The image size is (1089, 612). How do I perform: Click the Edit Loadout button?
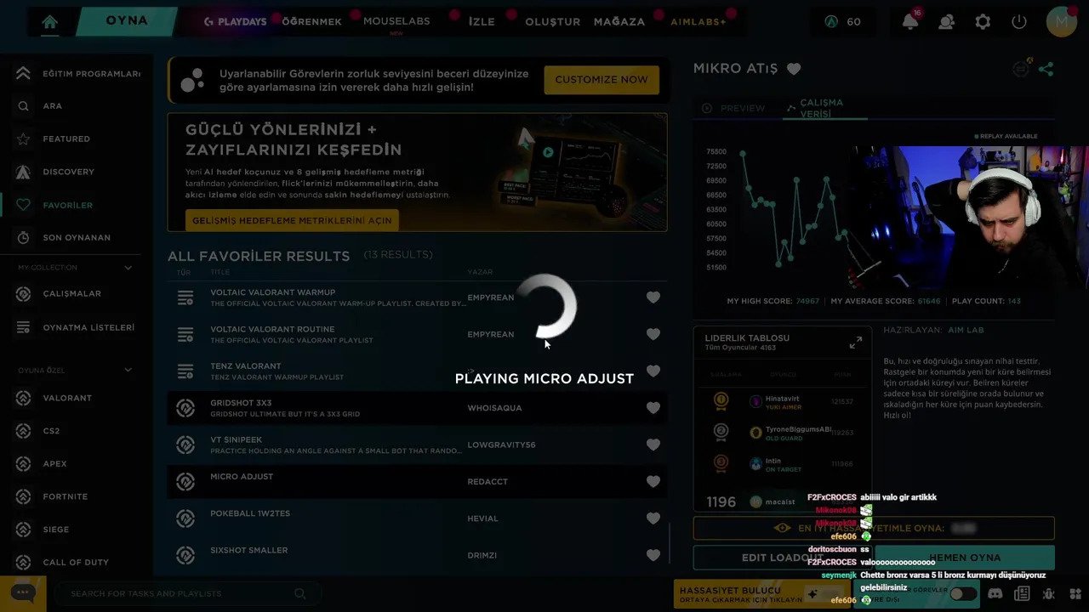pyautogui.click(x=782, y=558)
